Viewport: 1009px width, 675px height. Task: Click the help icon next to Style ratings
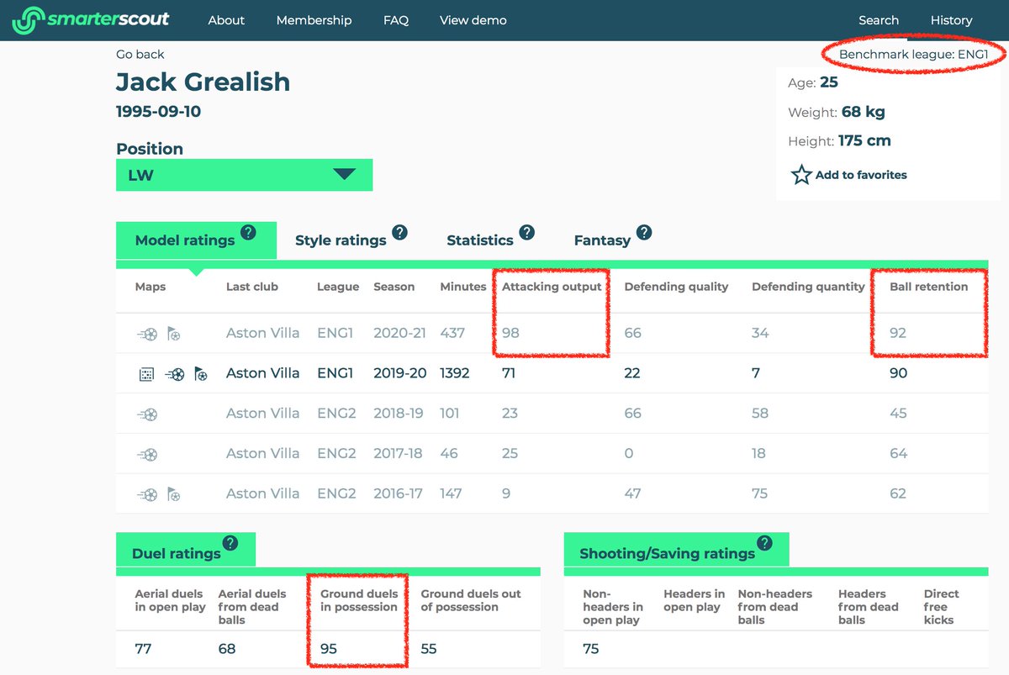(x=399, y=233)
